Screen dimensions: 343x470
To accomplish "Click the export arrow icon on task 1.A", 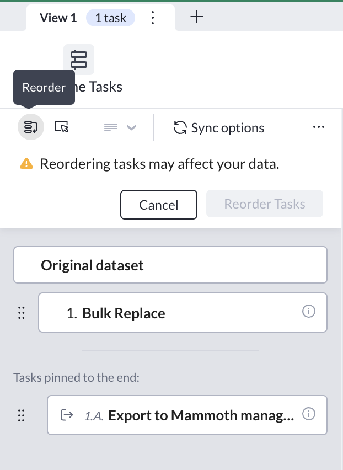I will [x=67, y=415].
